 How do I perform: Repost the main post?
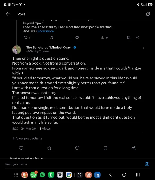(49, 148)
